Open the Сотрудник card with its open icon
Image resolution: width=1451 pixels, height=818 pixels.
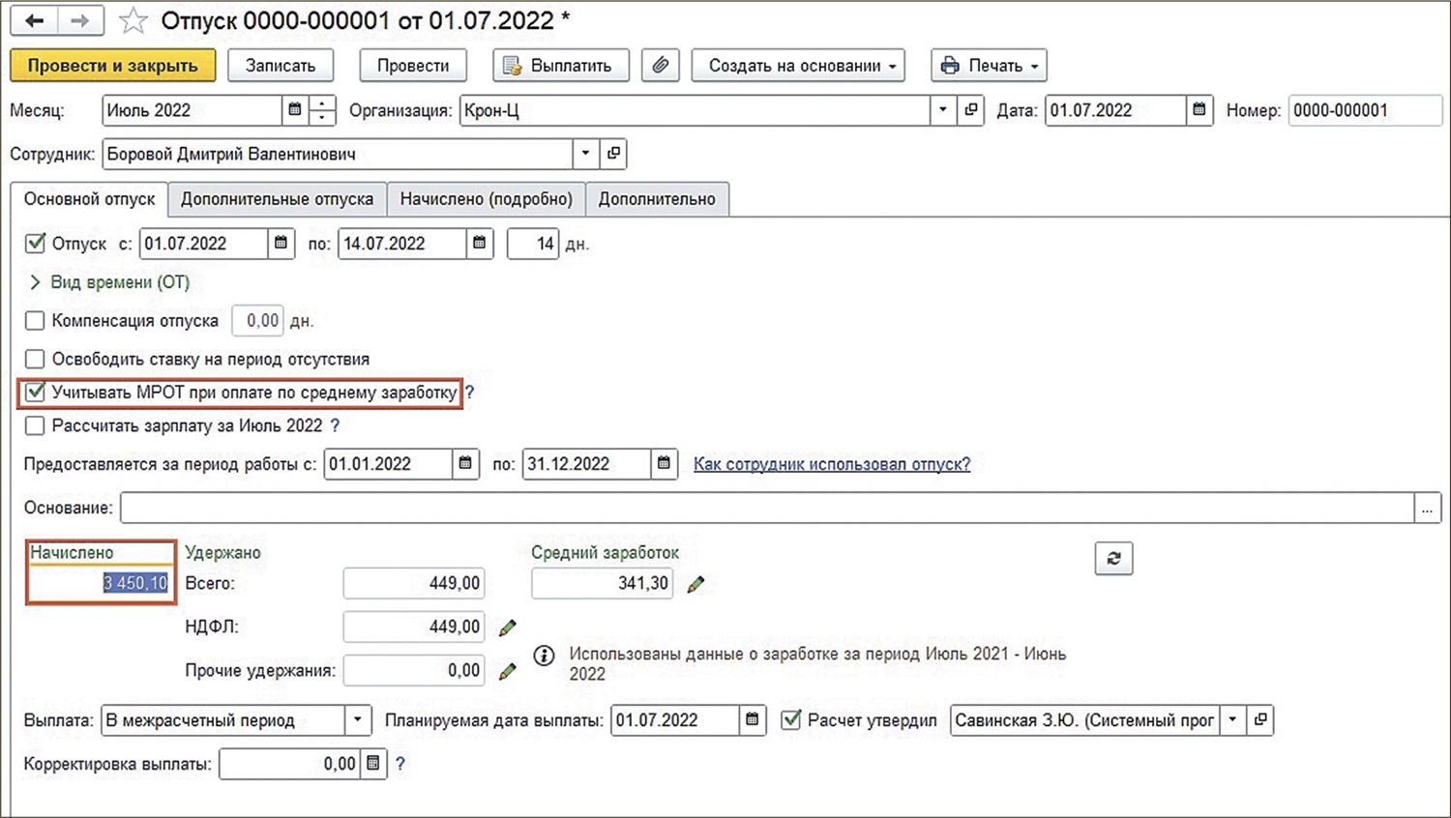click(x=613, y=154)
